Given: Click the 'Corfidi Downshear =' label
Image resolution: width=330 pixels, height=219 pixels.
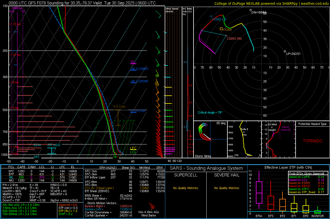Looking at the screenshot, I should click(98, 213).
